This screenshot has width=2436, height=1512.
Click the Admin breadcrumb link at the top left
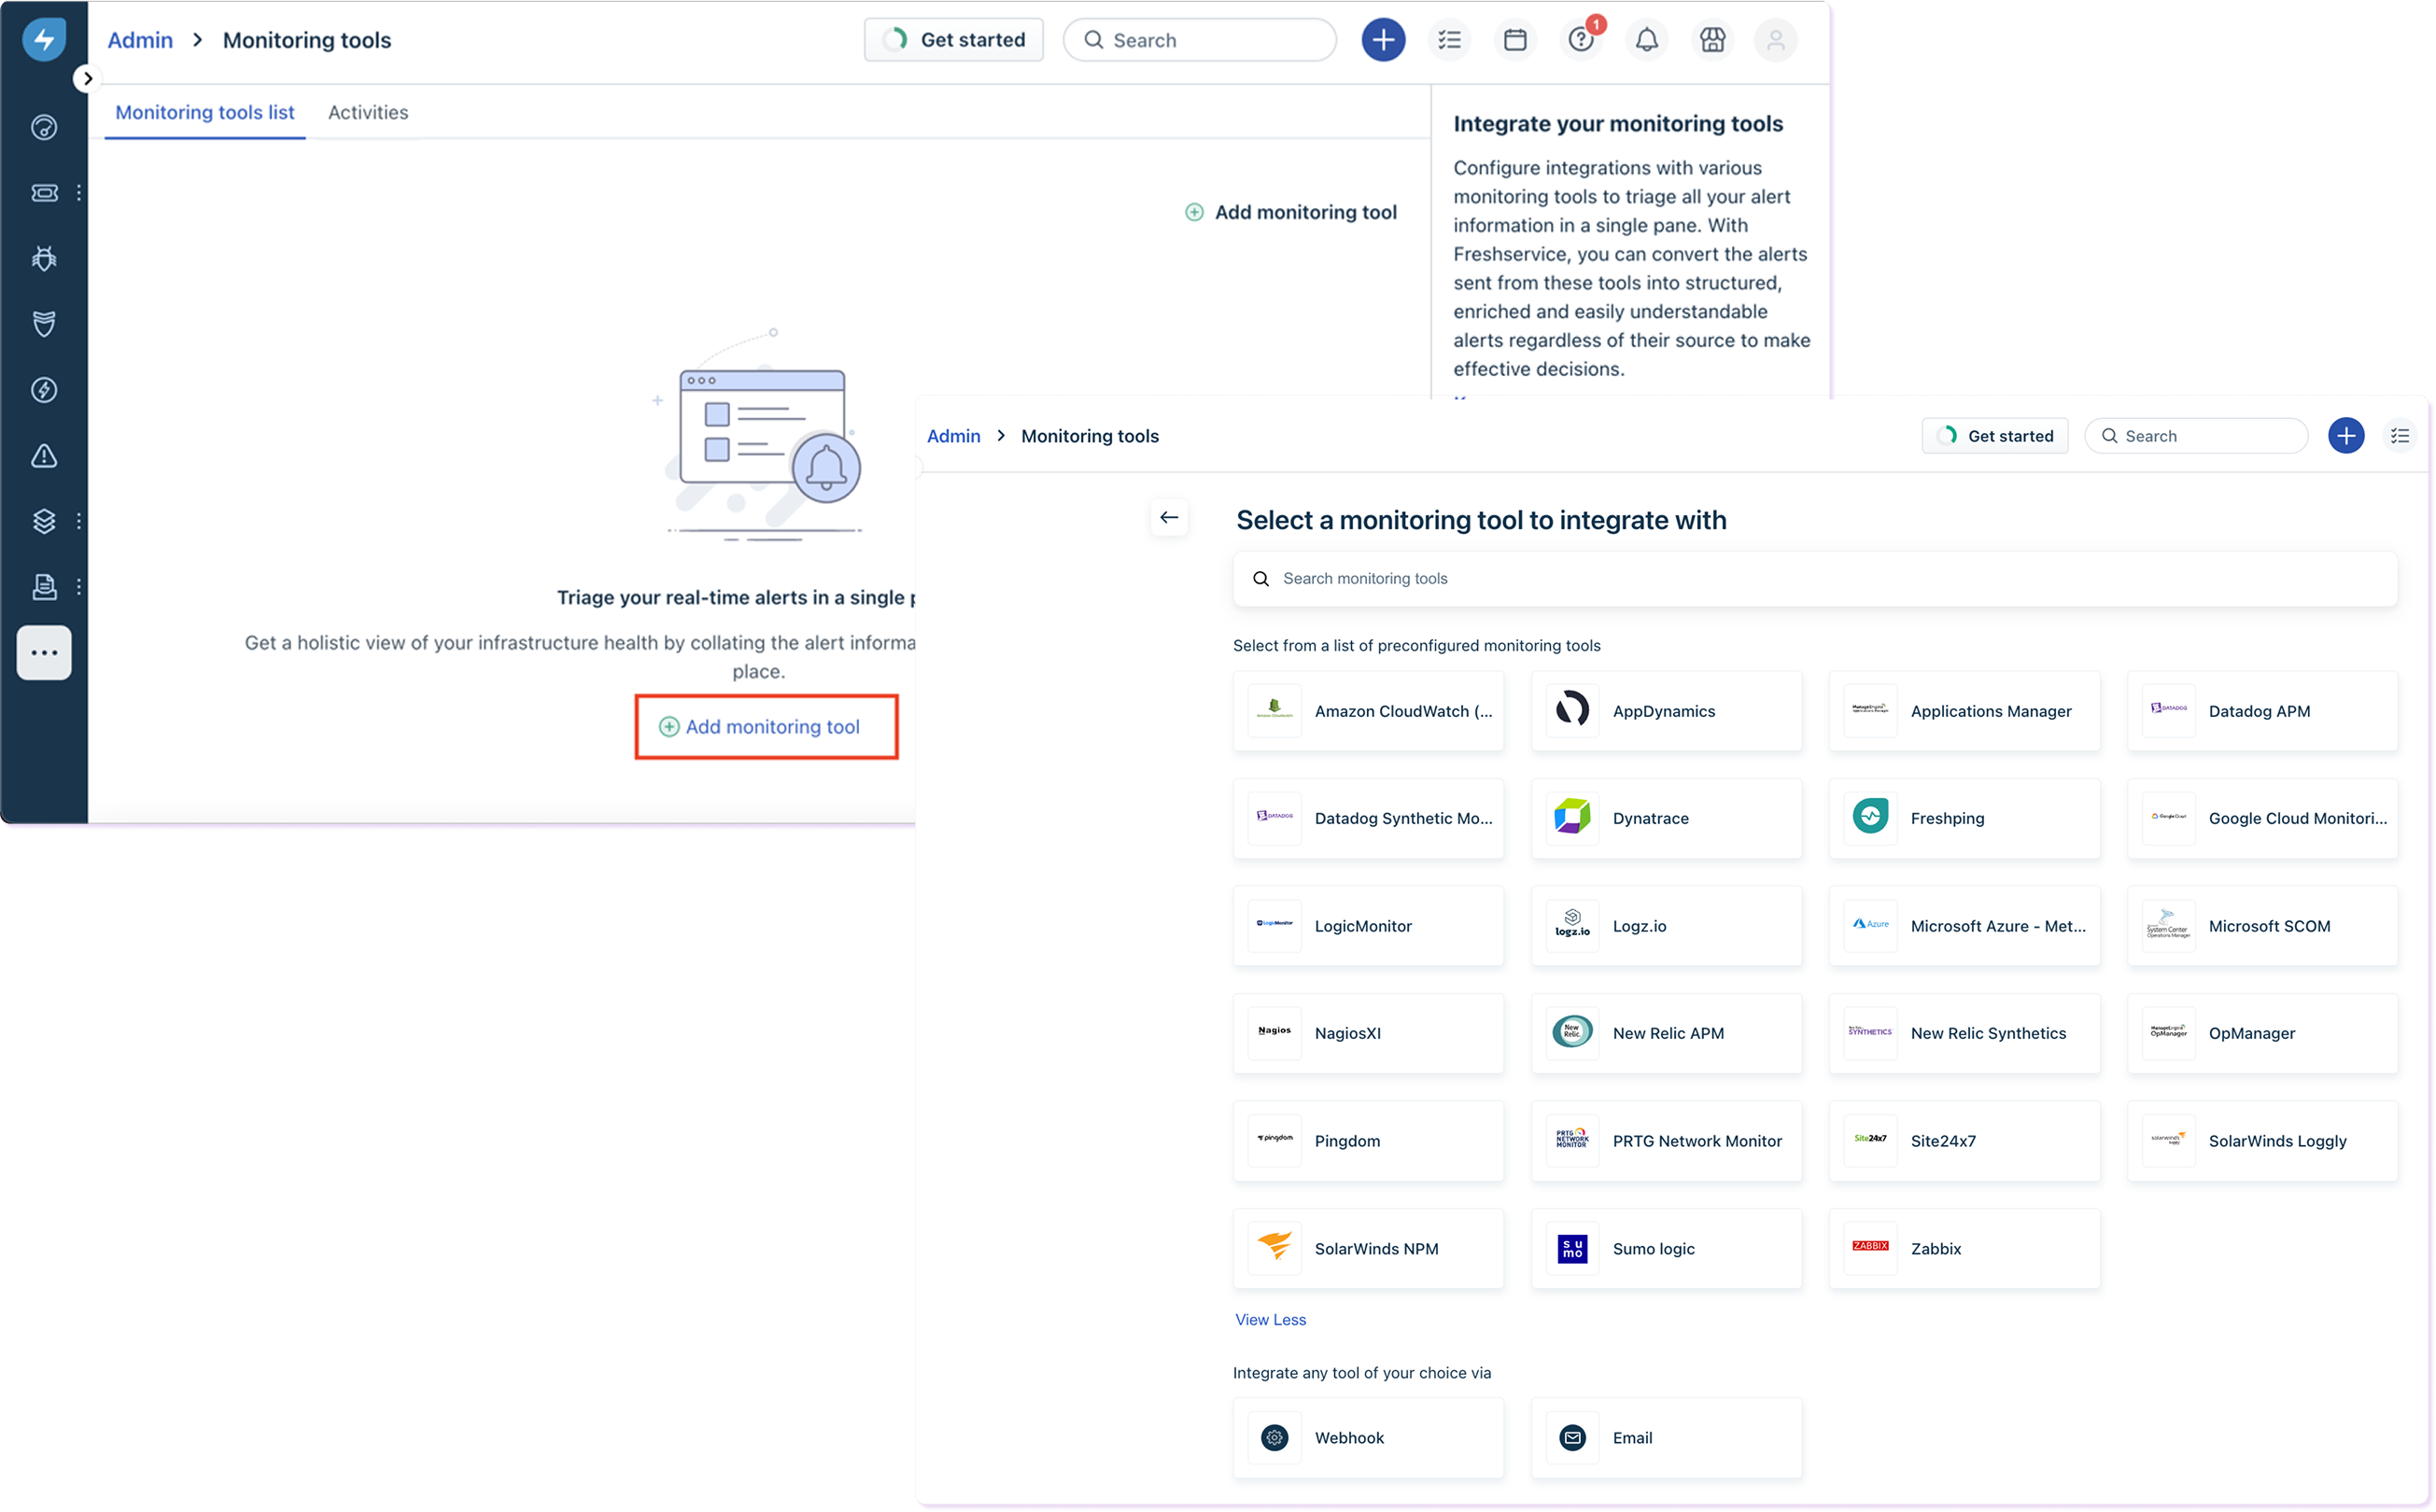pos(140,40)
